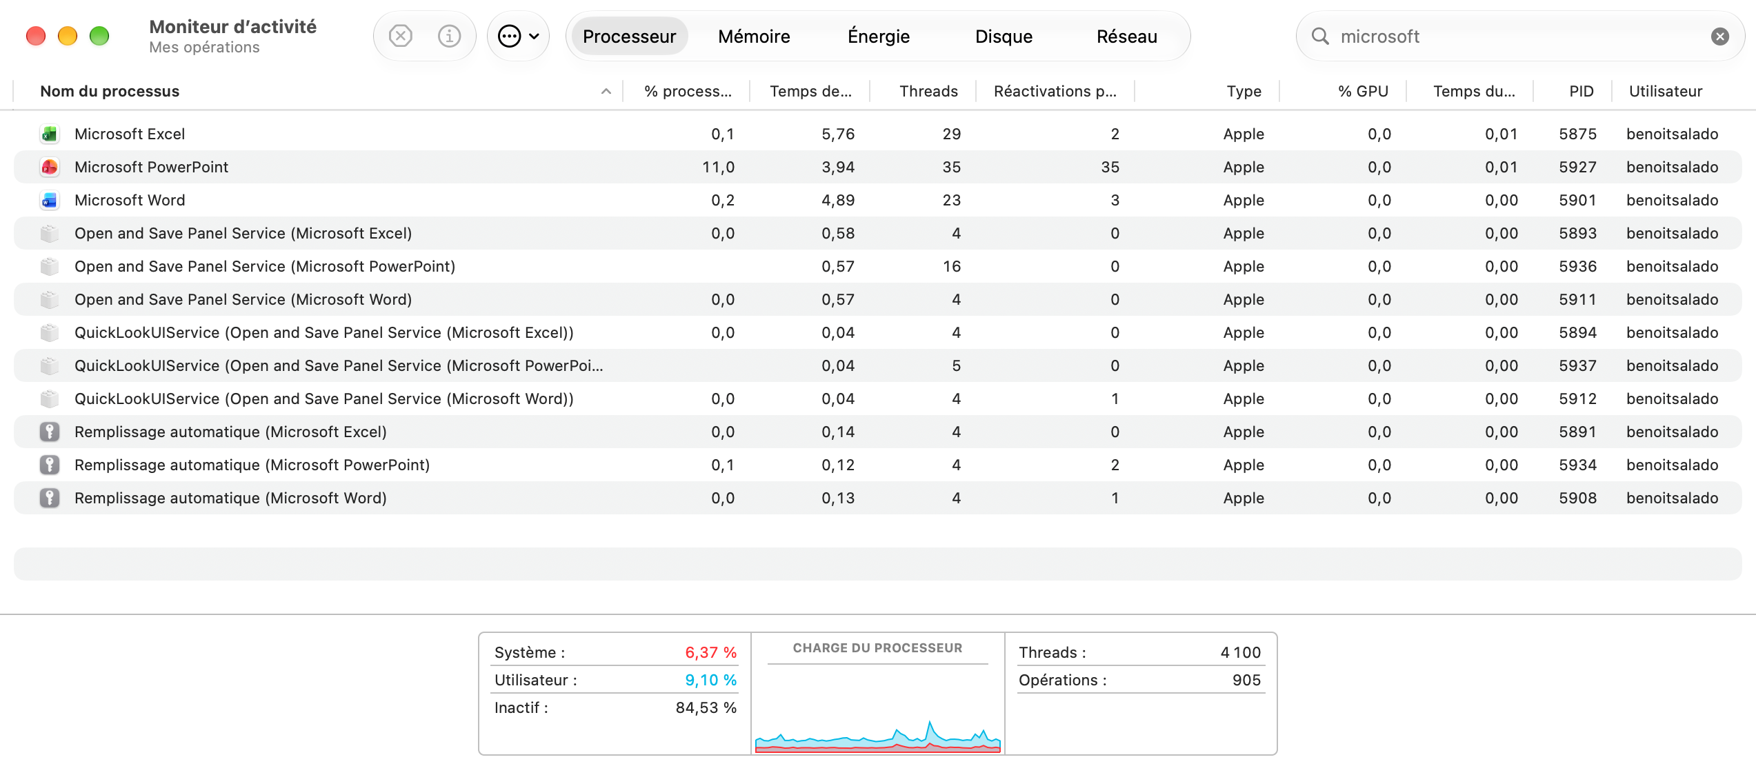Switch to the Mémoire tab
1756x775 pixels.
[754, 36]
